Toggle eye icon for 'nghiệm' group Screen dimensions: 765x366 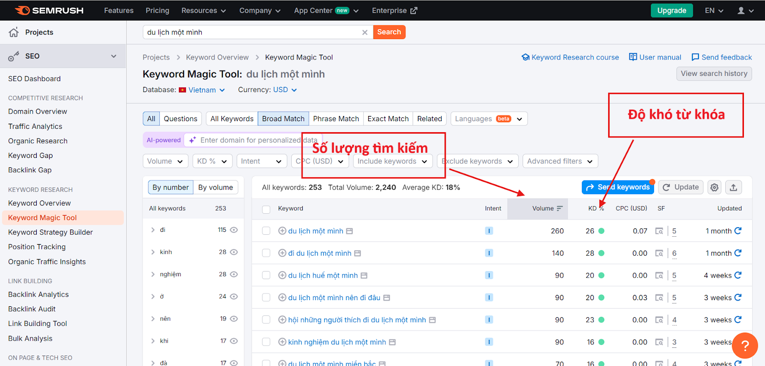coord(234,274)
